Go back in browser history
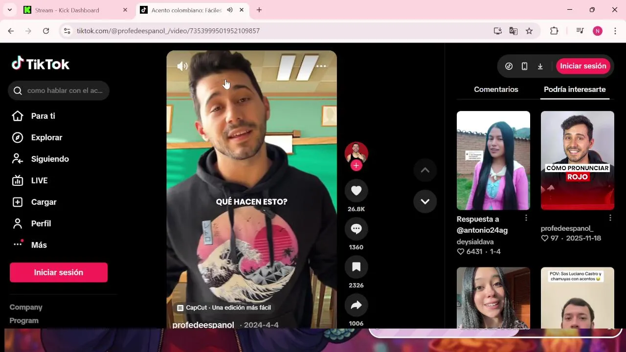 [x=11, y=31]
